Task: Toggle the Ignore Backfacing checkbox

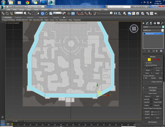Action: pyautogui.click(x=144, y=65)
